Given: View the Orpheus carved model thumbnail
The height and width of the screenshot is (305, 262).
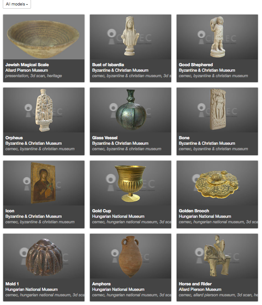Looking at the screenshot, I should [44, 110].
